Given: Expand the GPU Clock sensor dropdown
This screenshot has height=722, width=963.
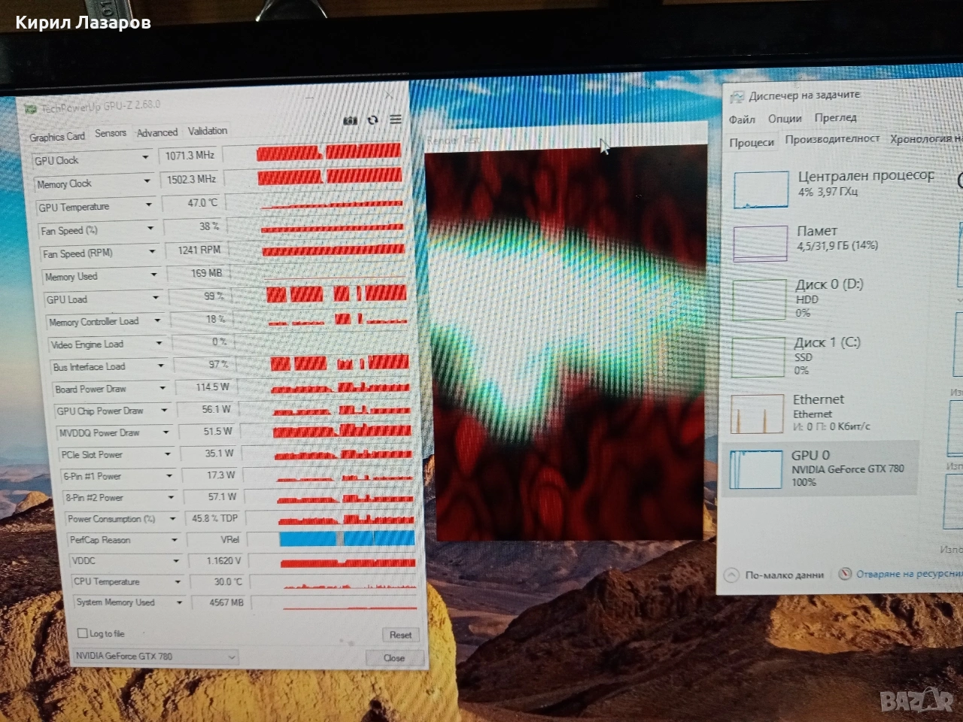Looking at the screenshot, I should click(x=145, y=158).
